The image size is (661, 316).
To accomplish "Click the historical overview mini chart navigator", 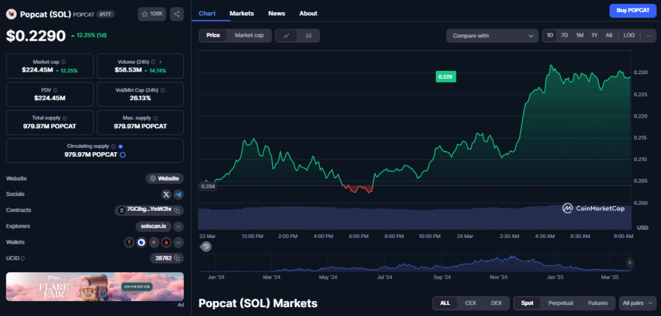I will click(x=414, y=262).
